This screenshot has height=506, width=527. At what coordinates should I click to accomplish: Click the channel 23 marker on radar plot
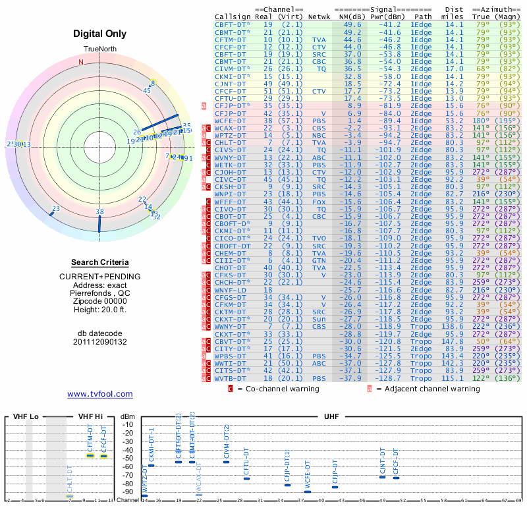(x=51, y=213)
